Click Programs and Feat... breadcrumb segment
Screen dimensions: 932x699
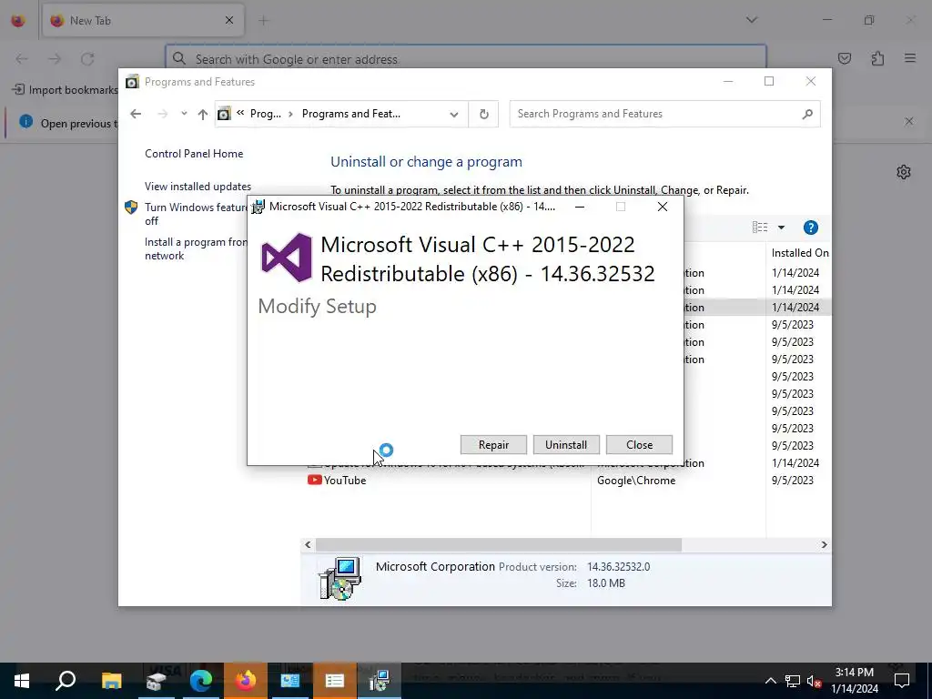coord(350,114)
